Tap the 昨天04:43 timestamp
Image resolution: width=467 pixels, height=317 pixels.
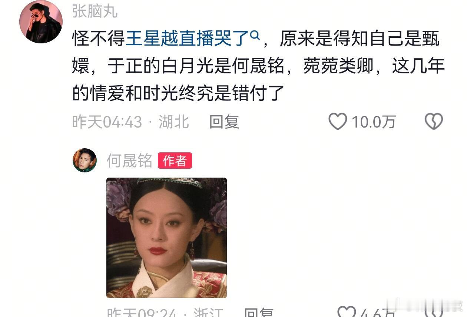[x=107, y=122]
